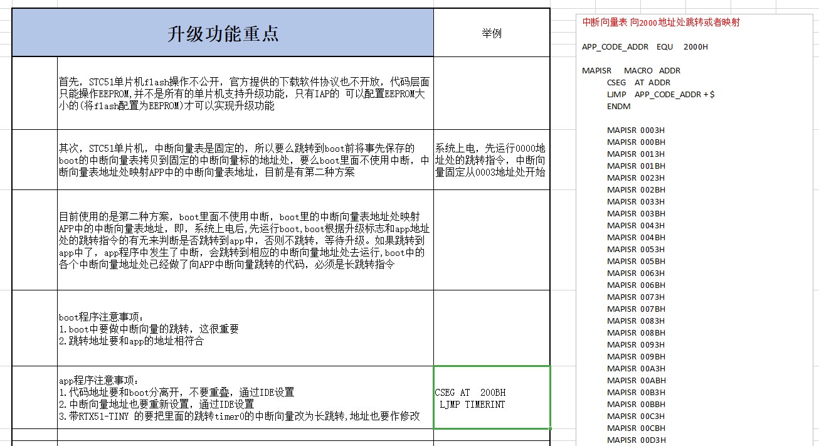This screenshot has width=819, height=446.
Task: Click the MAPISR 00ABH line
Action: point(636,380)
